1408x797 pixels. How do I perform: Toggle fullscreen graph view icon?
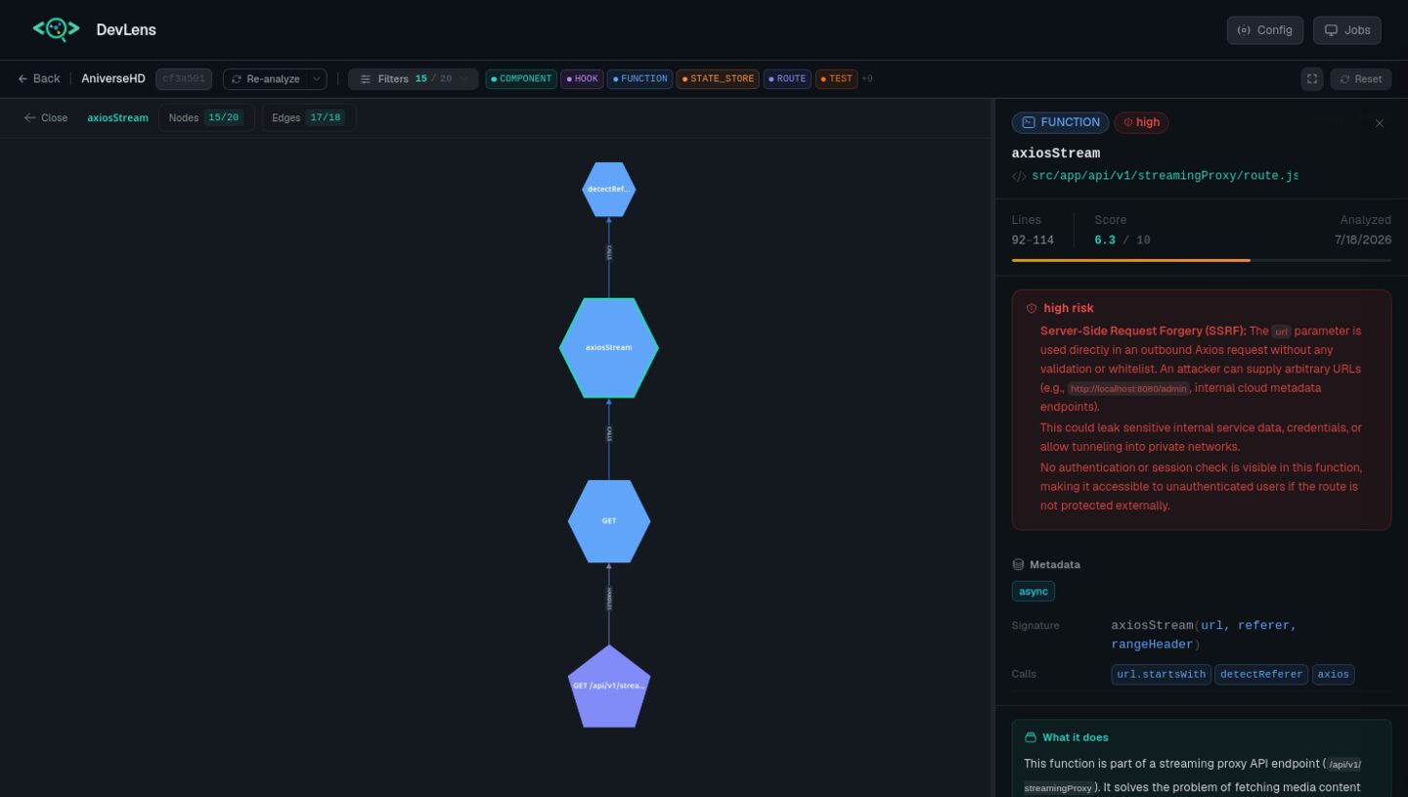tap(1312, 79)
